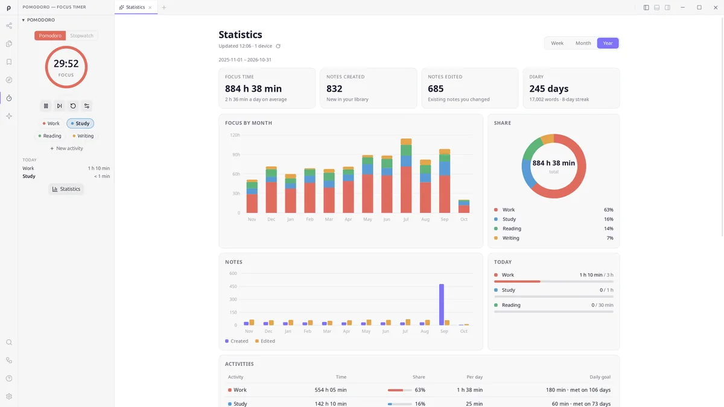
Task: Open a new tab with the plus button
Action: [164, 7]
